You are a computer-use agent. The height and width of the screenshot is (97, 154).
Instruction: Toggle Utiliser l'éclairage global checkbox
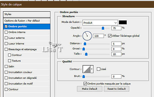click(x=110, y=36)
